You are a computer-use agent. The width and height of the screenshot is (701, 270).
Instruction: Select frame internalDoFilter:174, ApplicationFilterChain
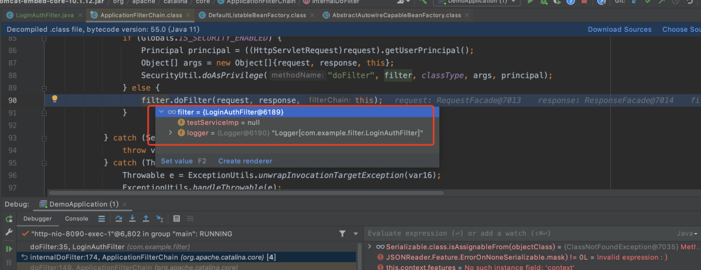[x=187, y=257]
